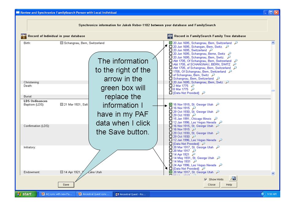Click magnifier next to '2 Mar 1775'

pos(192,86)
